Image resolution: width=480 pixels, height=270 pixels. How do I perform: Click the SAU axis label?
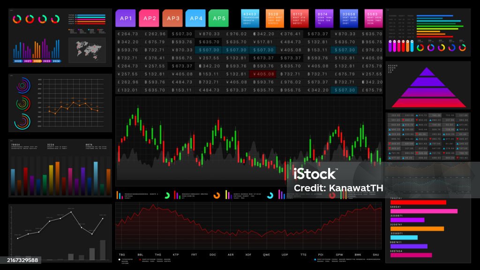click(376, 255)
